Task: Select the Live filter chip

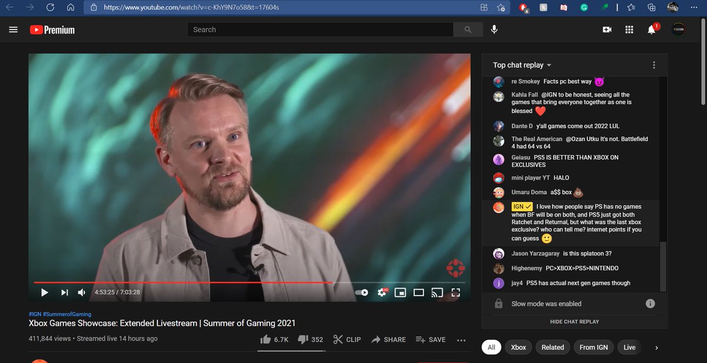Action: click(630, 347)
